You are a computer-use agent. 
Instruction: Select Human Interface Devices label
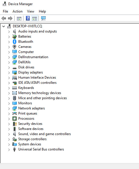point(37,78)
